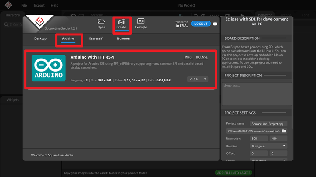Click the BOARD DESCRIPTION section header
This screenshot has width=316, height=177.
tap(242, 38)
